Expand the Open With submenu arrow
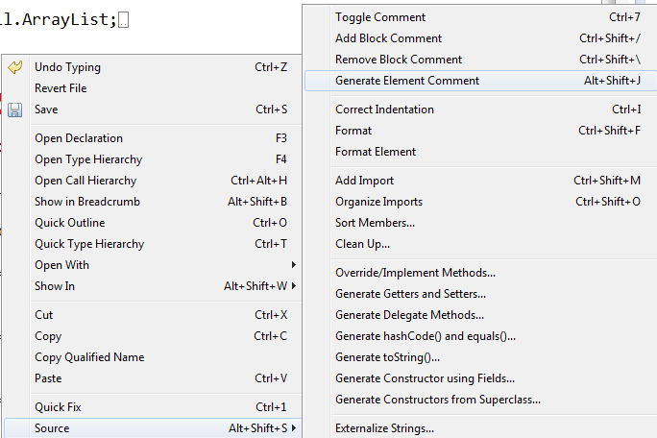 pos(293,265)
